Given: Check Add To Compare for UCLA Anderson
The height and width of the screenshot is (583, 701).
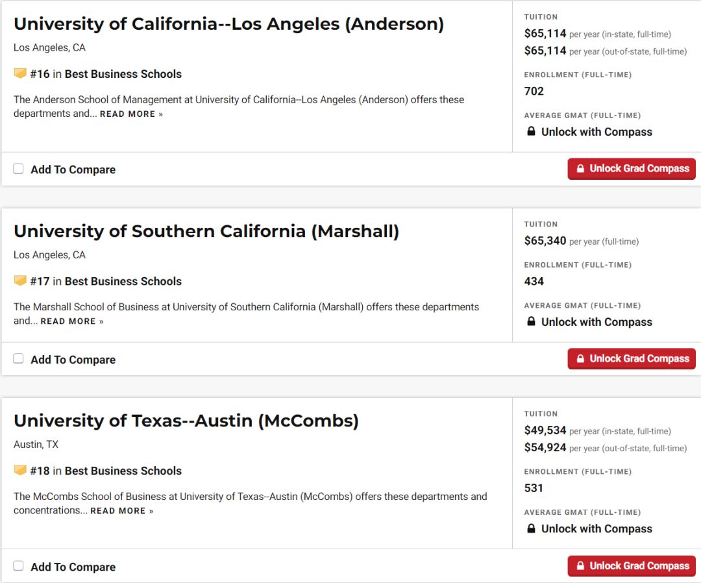Looking at the screenshot, I should 18,169.
